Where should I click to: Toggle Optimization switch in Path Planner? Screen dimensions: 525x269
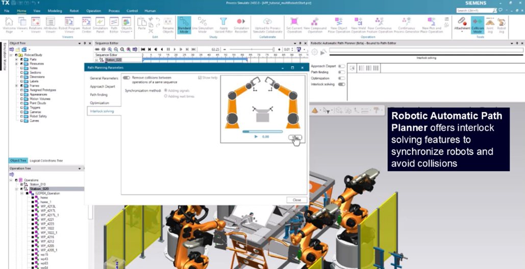(x=341, y=78)
